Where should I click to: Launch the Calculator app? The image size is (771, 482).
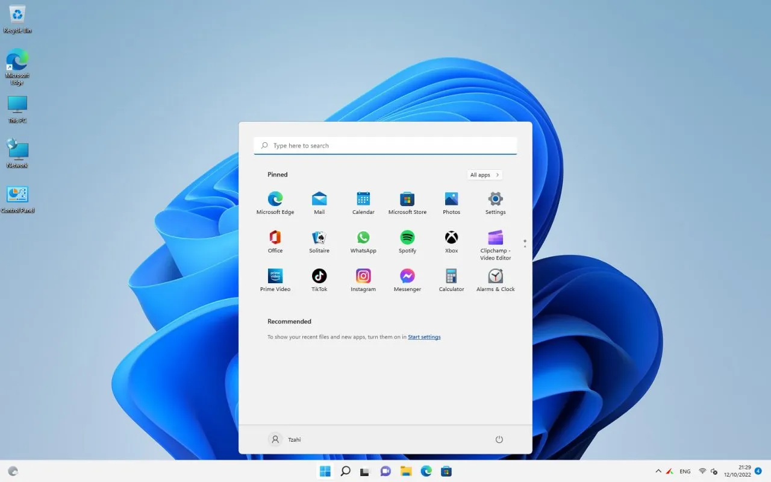(x=451, y=276)
